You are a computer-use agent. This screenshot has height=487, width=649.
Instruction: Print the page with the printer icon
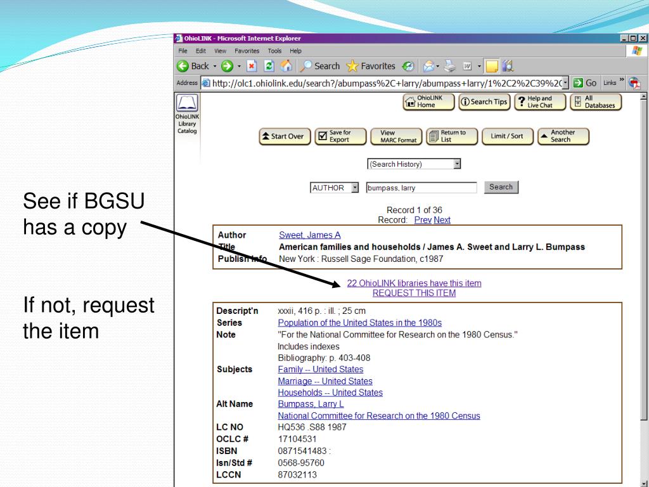tap(450, 66)
